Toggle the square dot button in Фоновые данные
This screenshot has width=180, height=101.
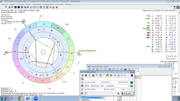(x=86, y=93)
